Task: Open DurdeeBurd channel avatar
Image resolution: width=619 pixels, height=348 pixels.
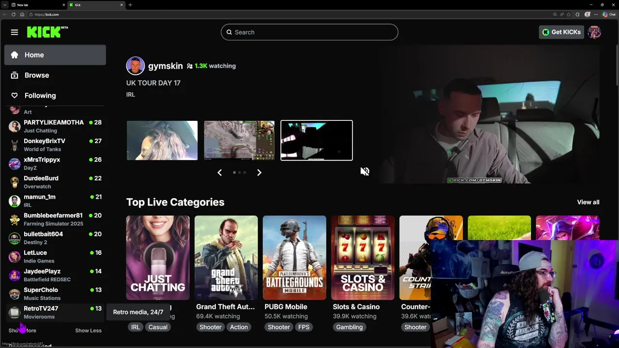Action: 15,182
